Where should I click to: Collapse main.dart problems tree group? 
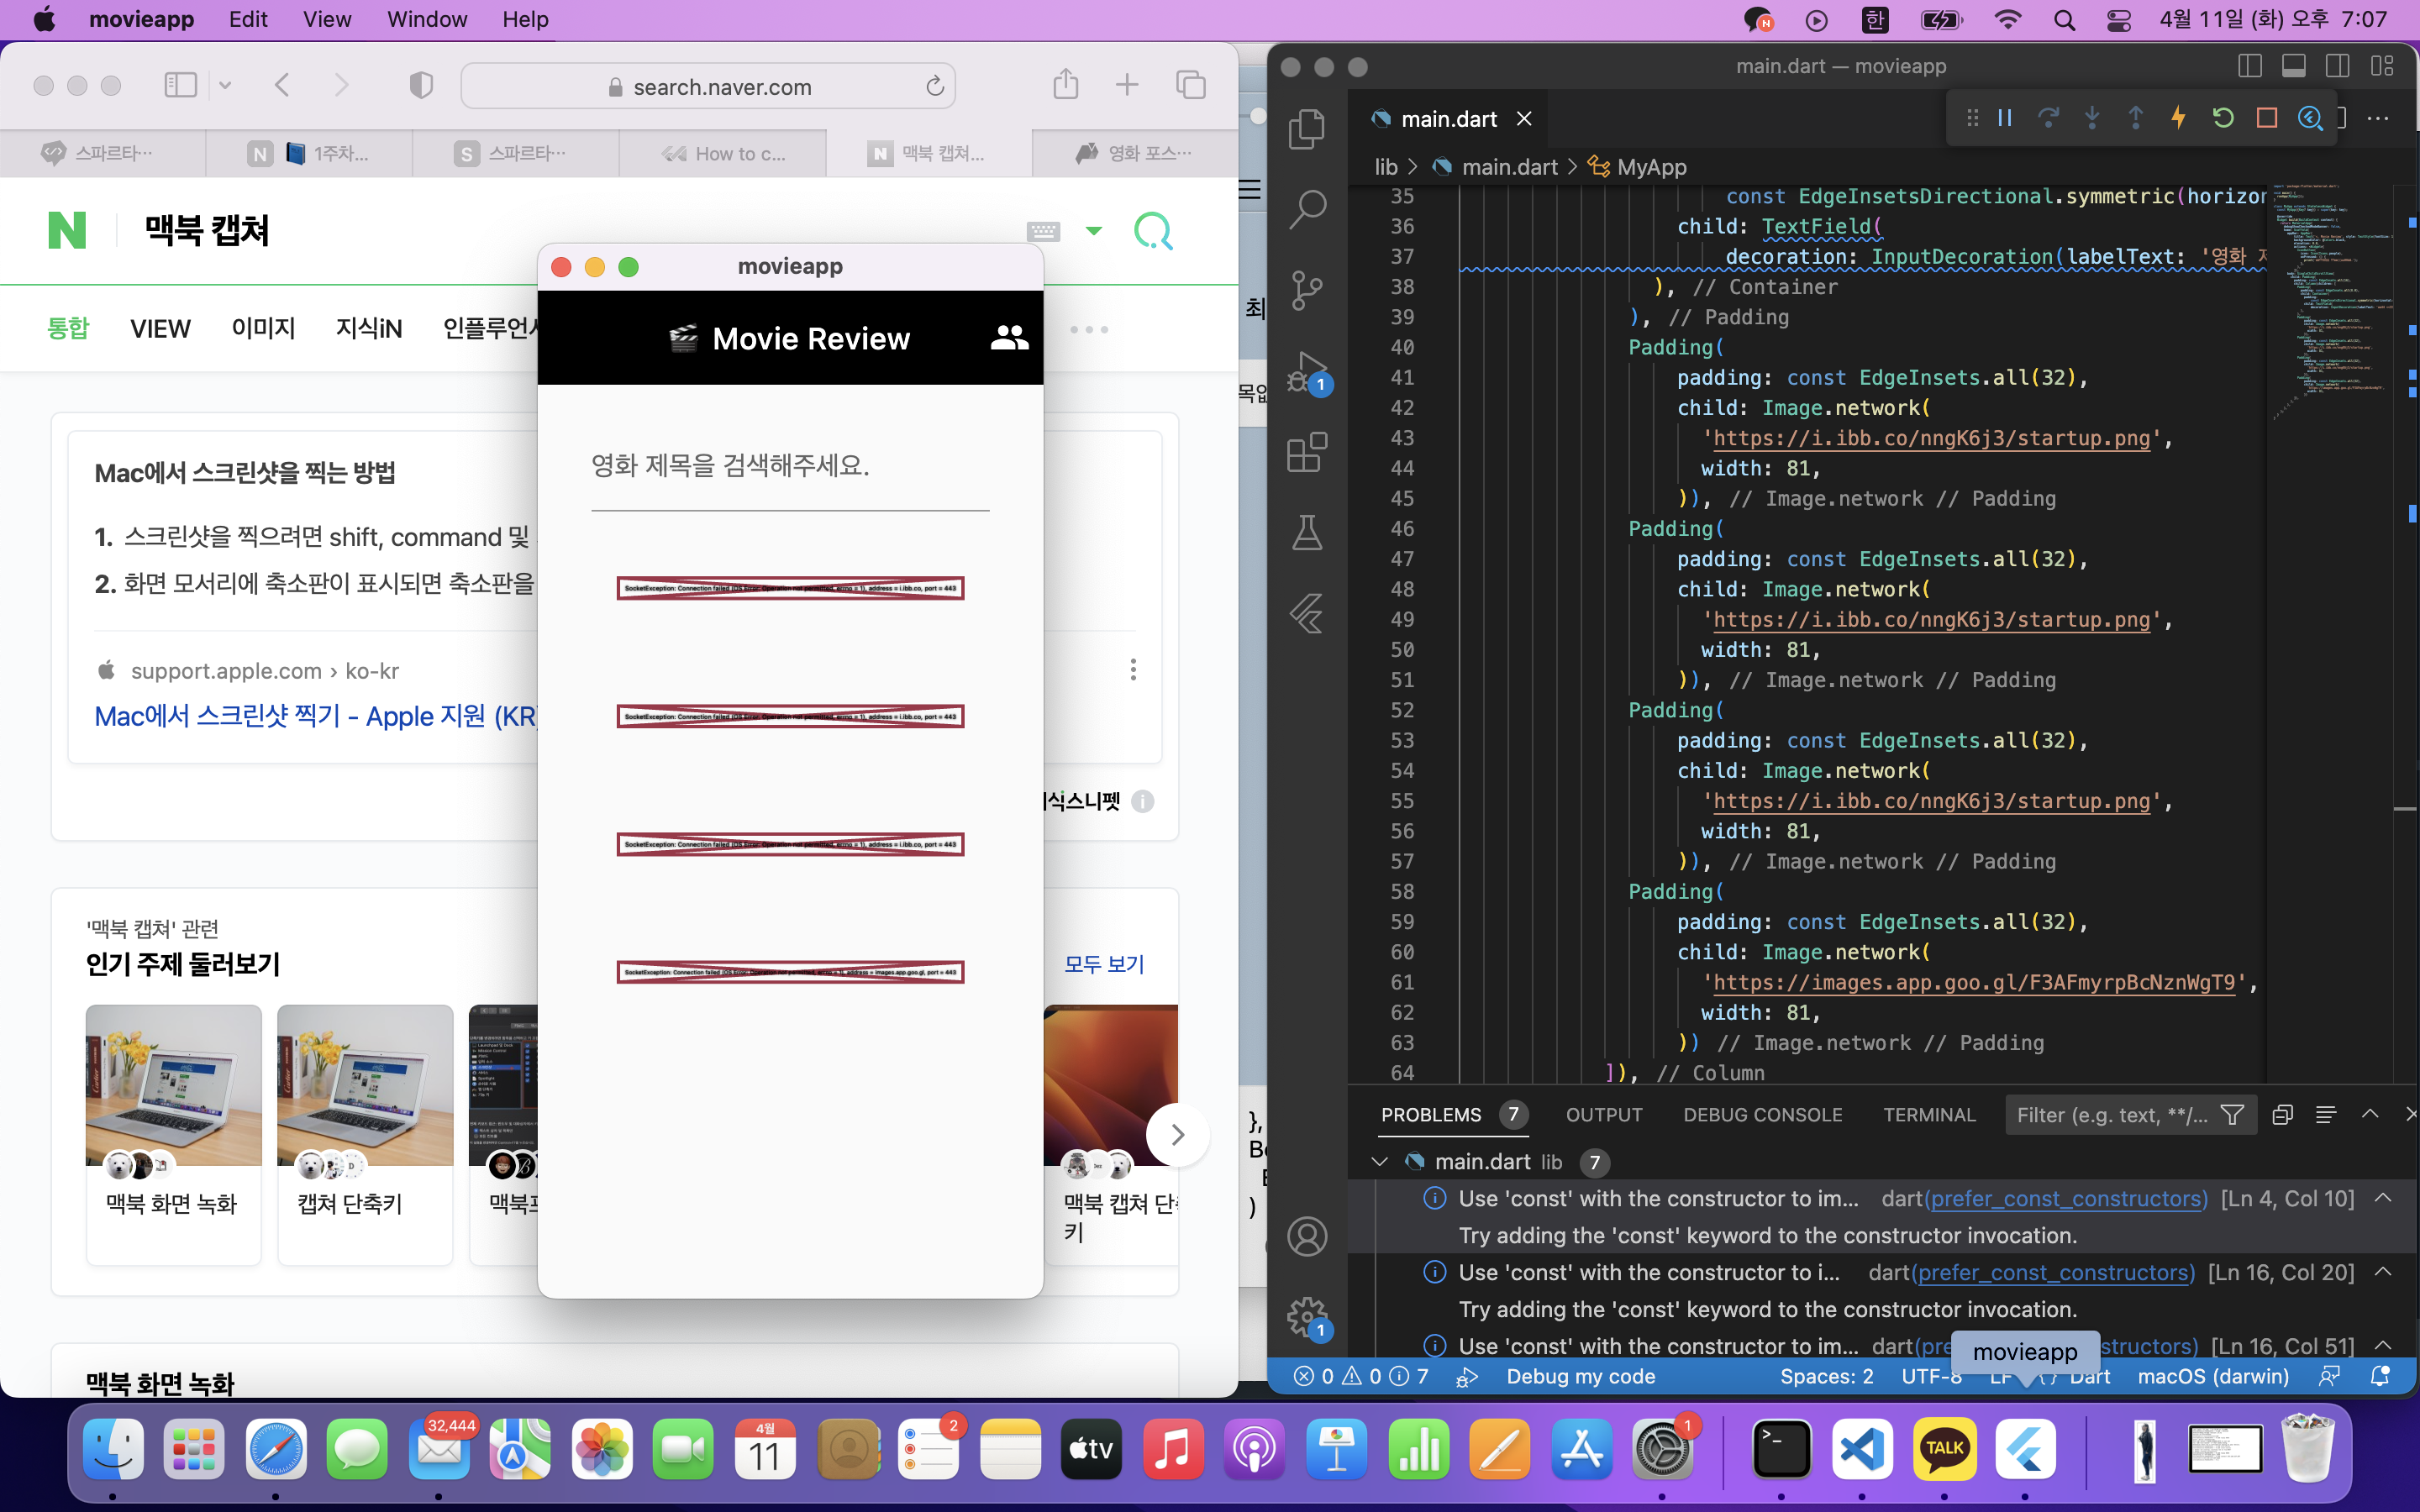pos(1380,1161)
